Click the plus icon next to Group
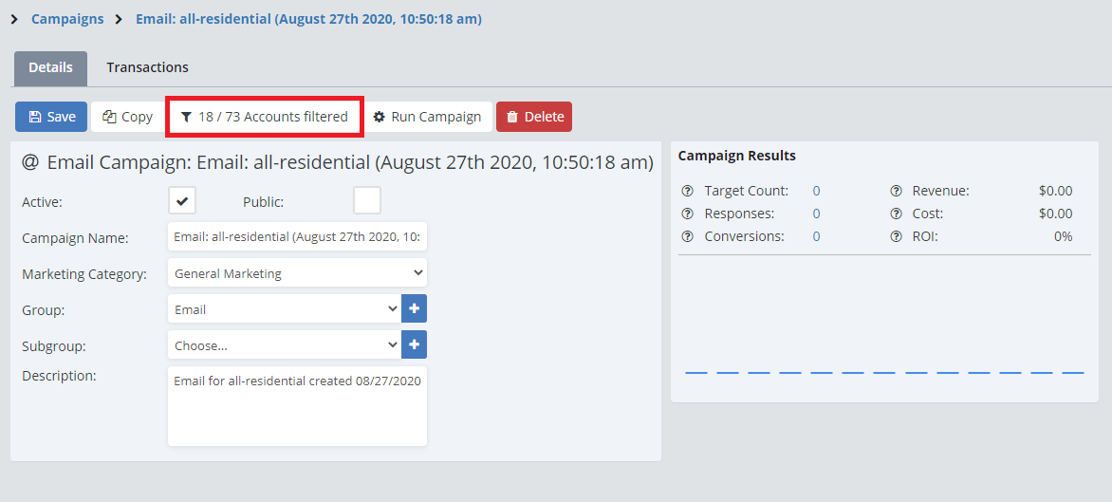 coord(415,309)
